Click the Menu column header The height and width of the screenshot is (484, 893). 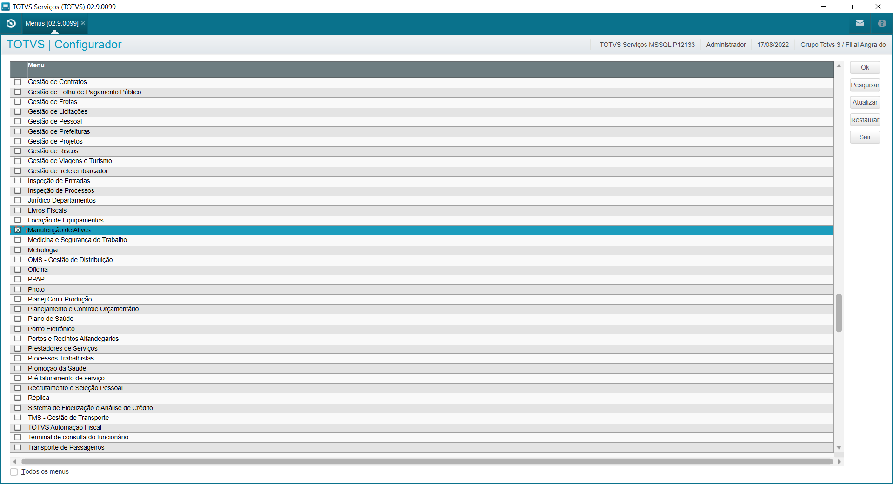coord(430,70)
